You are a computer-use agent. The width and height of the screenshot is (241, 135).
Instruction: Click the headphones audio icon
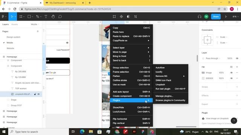click(200, 16)
